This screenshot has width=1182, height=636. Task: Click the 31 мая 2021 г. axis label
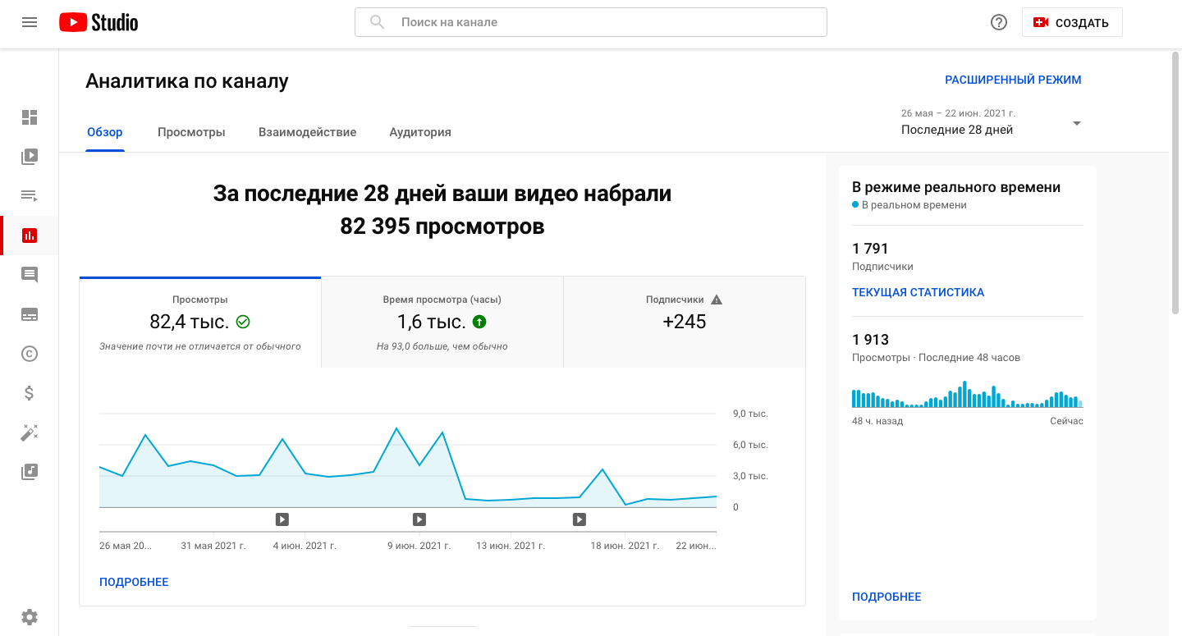click(213, 546)
